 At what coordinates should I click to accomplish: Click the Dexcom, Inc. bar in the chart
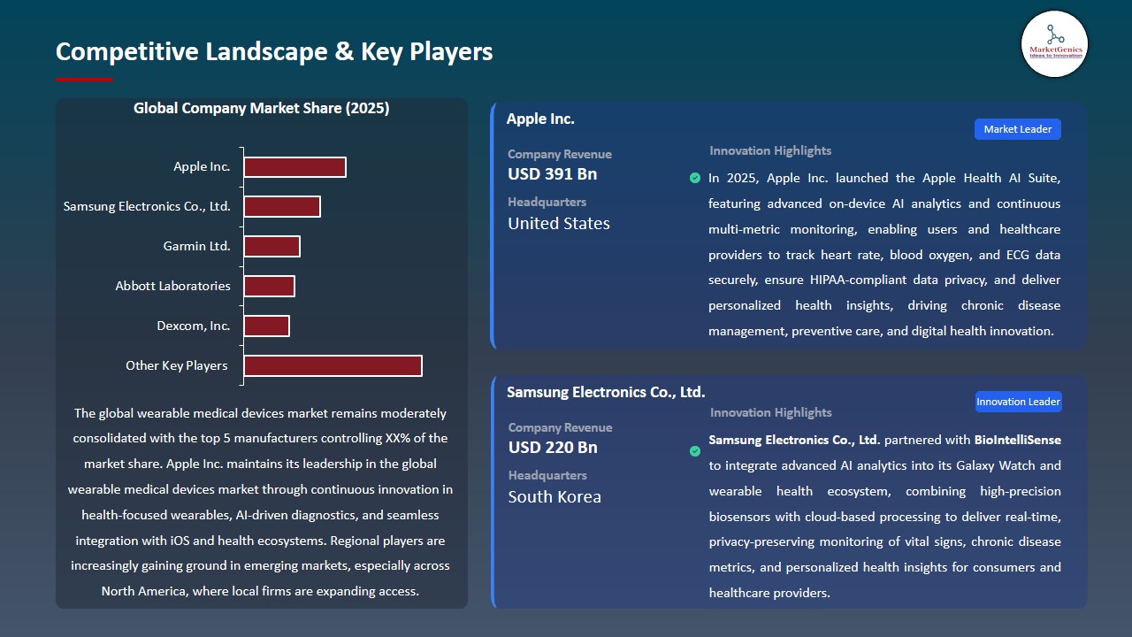click(267, 326)
